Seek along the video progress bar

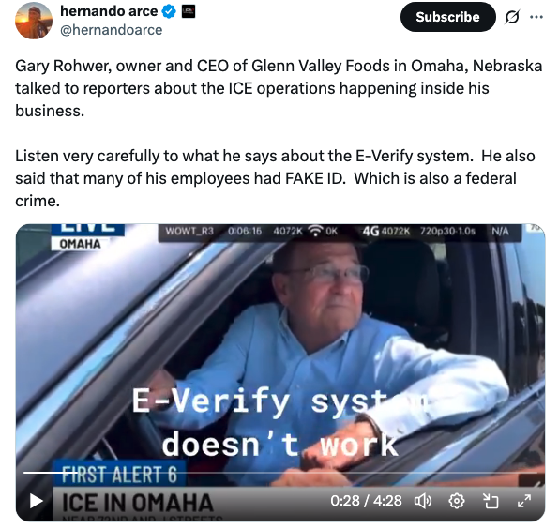(x=280, y=473)
